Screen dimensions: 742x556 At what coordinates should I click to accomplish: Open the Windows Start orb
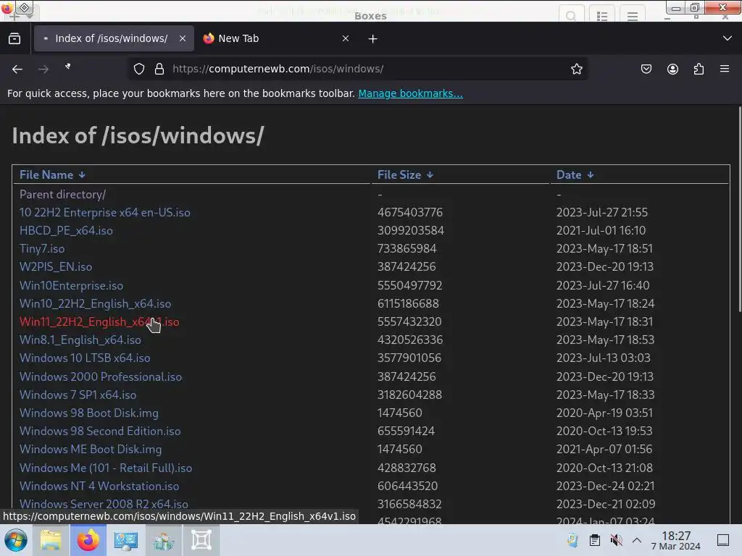point(16,540)
